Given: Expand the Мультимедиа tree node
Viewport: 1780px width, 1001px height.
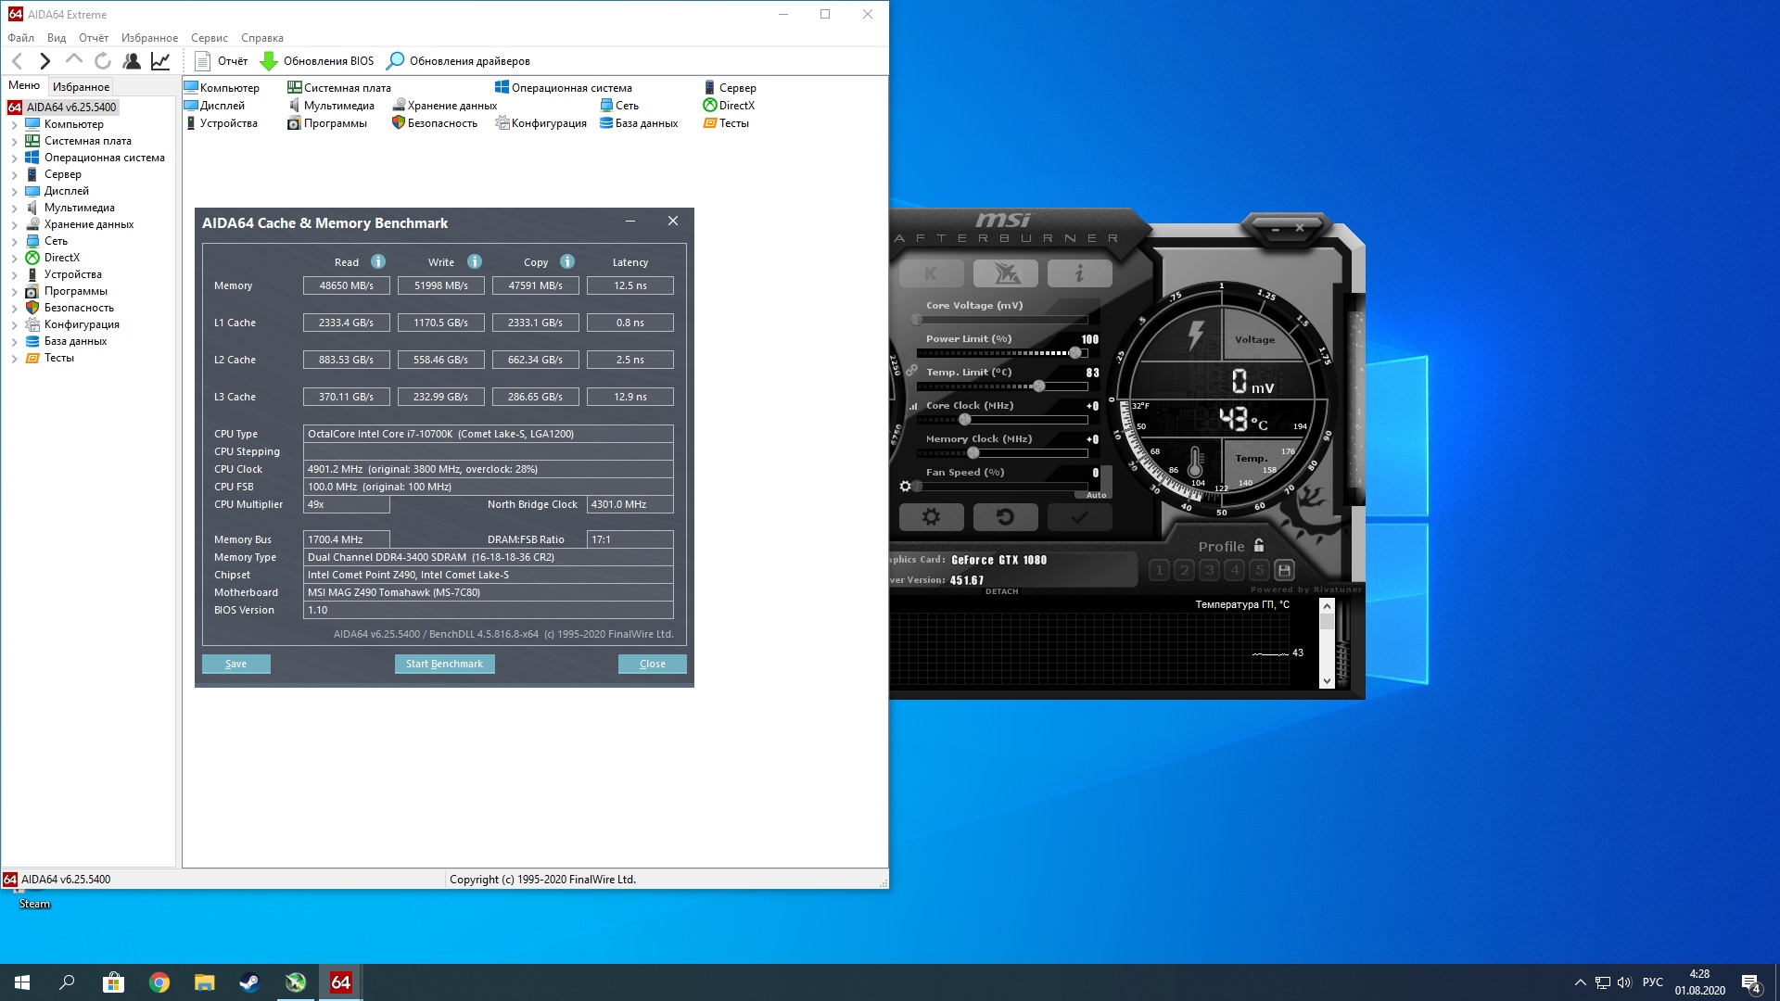Looking at the screenshot, I should 14,208.
